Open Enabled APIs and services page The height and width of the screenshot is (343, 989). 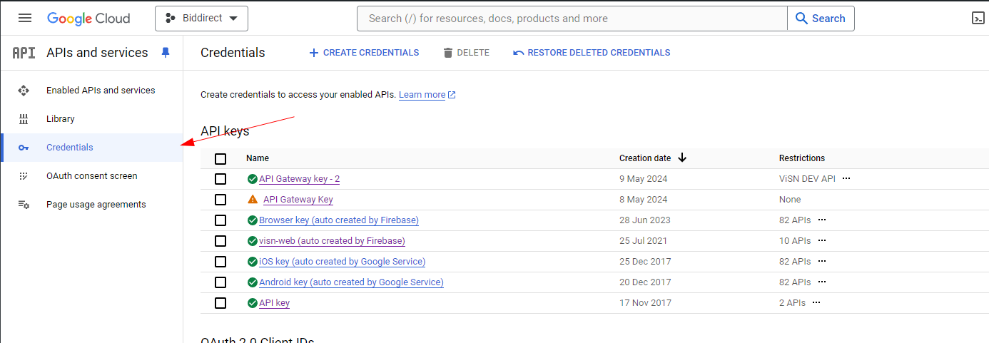click(101, 91)
